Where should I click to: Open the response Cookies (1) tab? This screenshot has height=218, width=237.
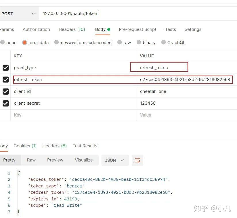[25, 146]
